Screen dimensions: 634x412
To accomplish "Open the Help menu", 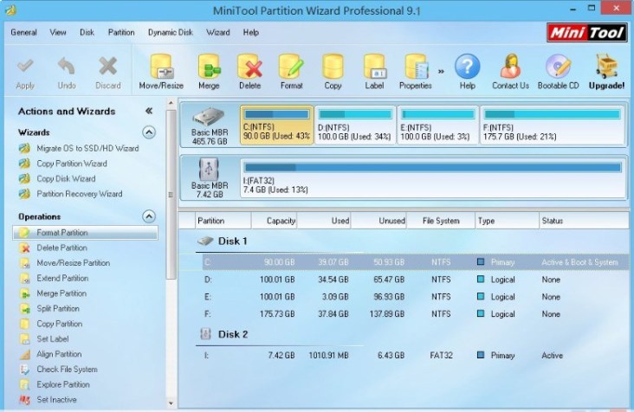I will tap(250, 32).
